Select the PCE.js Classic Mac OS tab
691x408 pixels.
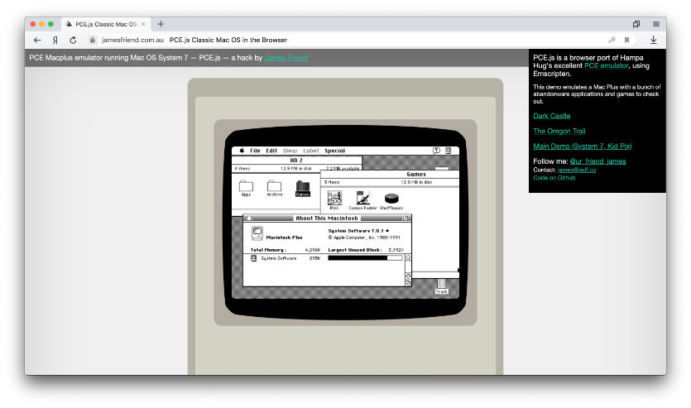click(106, 24)
